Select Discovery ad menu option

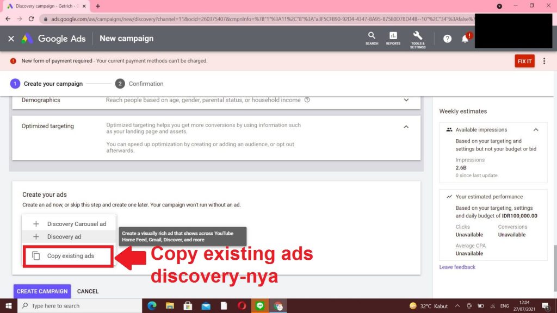(x=64, y=237)
